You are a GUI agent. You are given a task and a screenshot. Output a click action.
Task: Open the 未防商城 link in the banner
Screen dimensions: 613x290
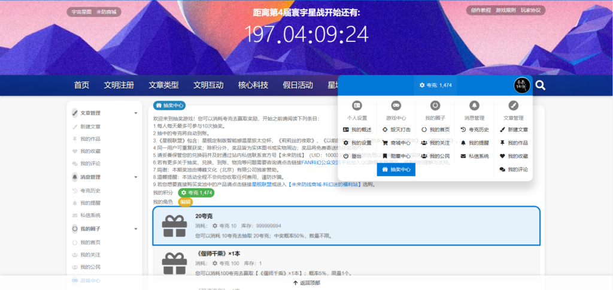(107, 12)
